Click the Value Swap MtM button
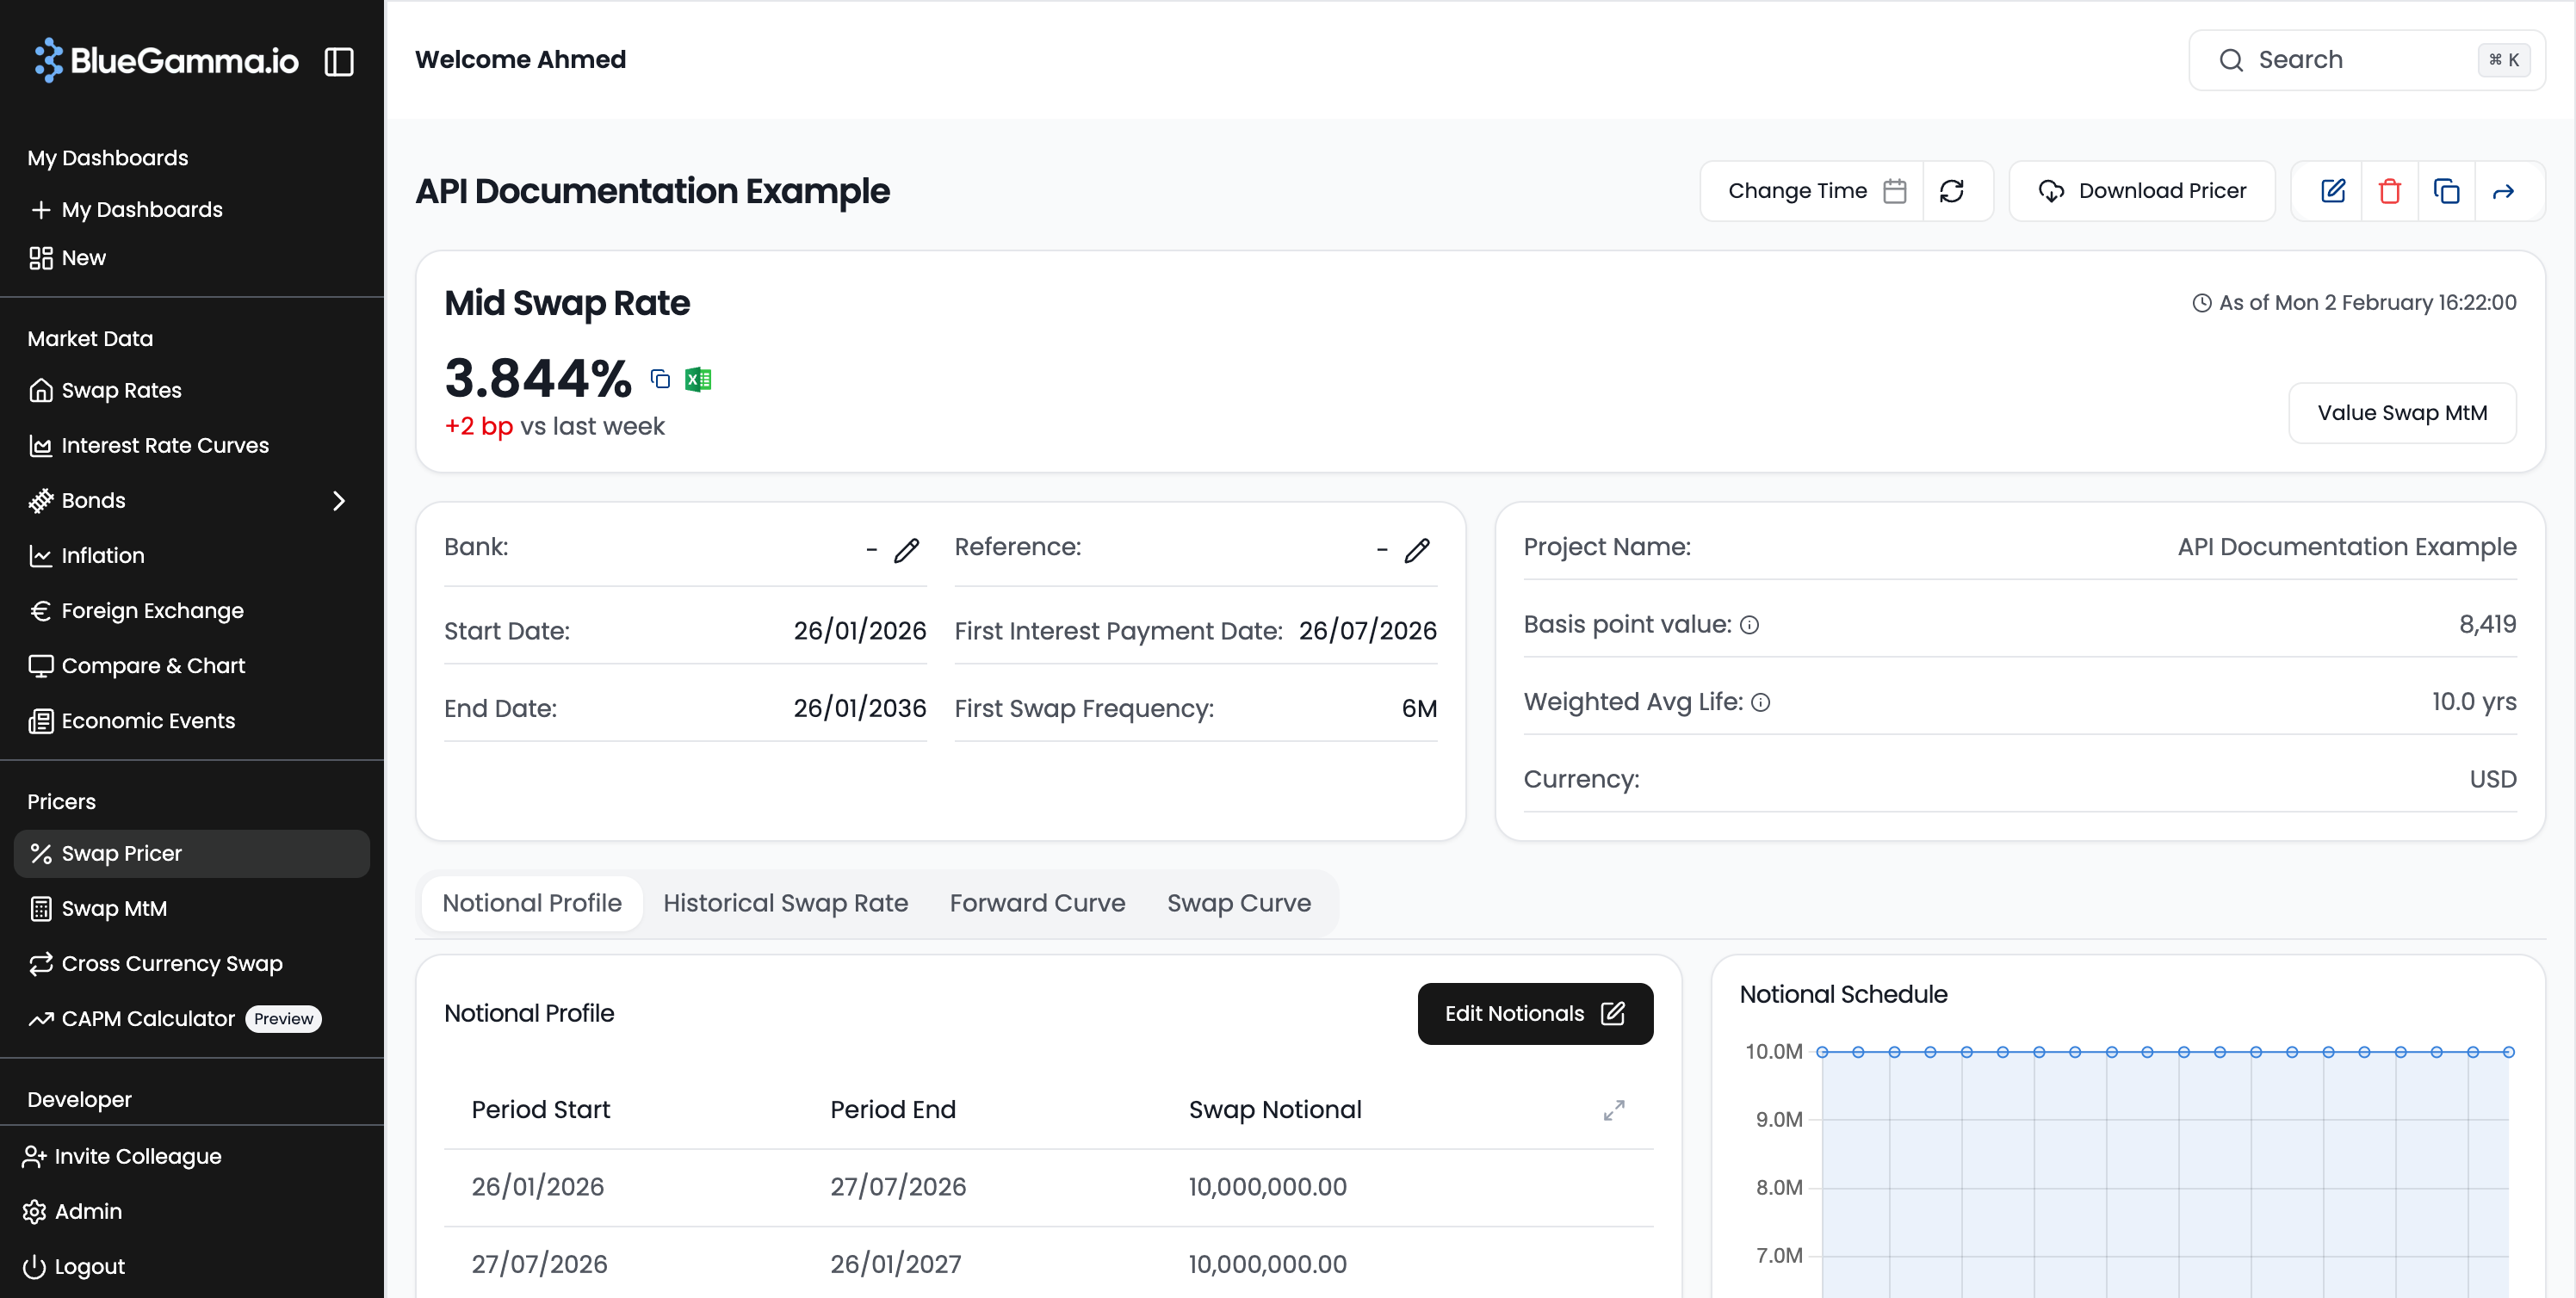2576x1298 pixels. [x=2401, y=413]
